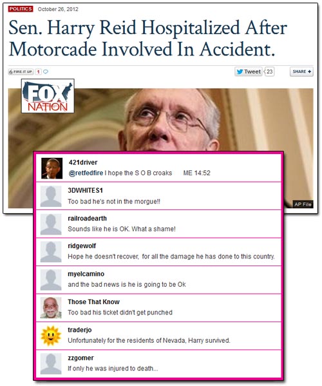Click the @retfedfire mention link
This screenshot has width=322, height=386.
[x=86, y=173]
